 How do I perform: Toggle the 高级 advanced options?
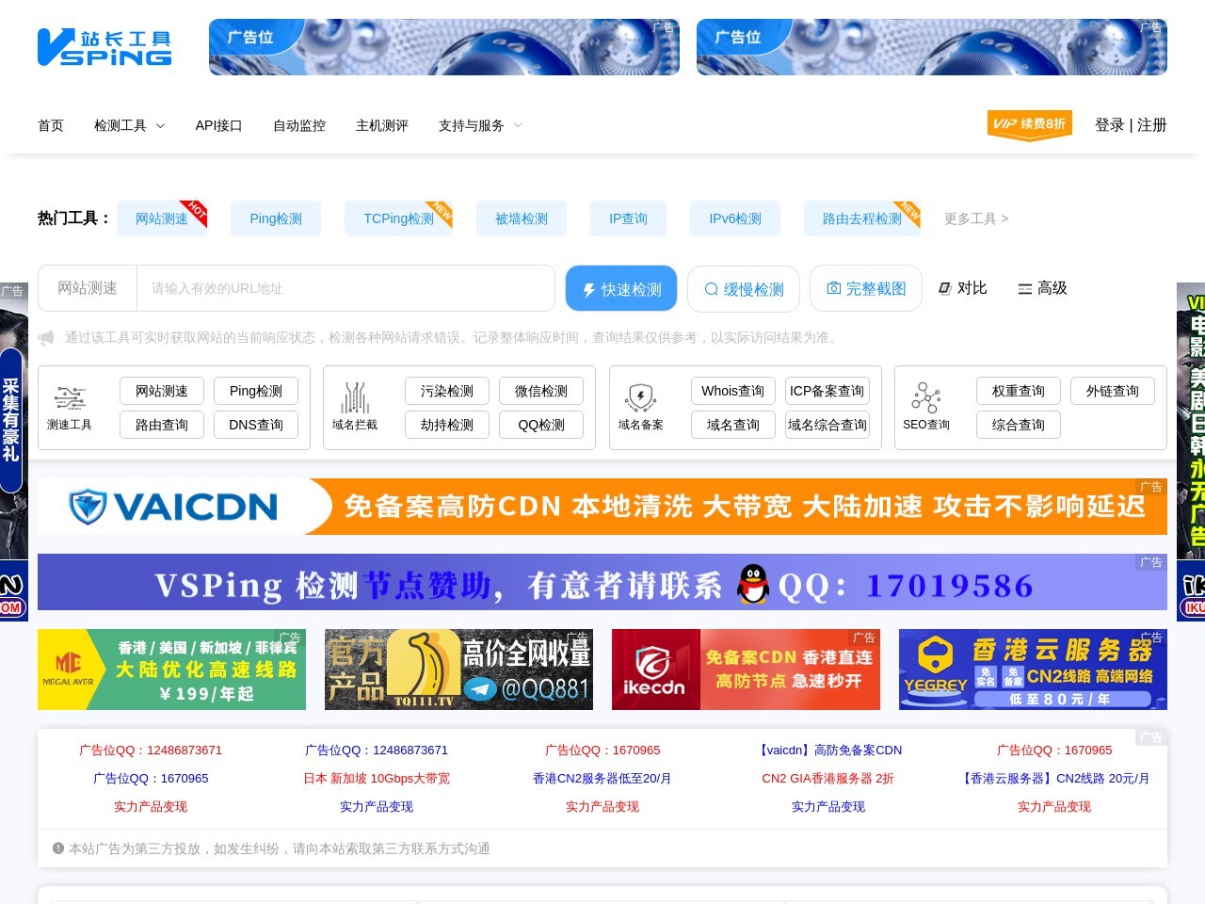(x=1042, y=288)
